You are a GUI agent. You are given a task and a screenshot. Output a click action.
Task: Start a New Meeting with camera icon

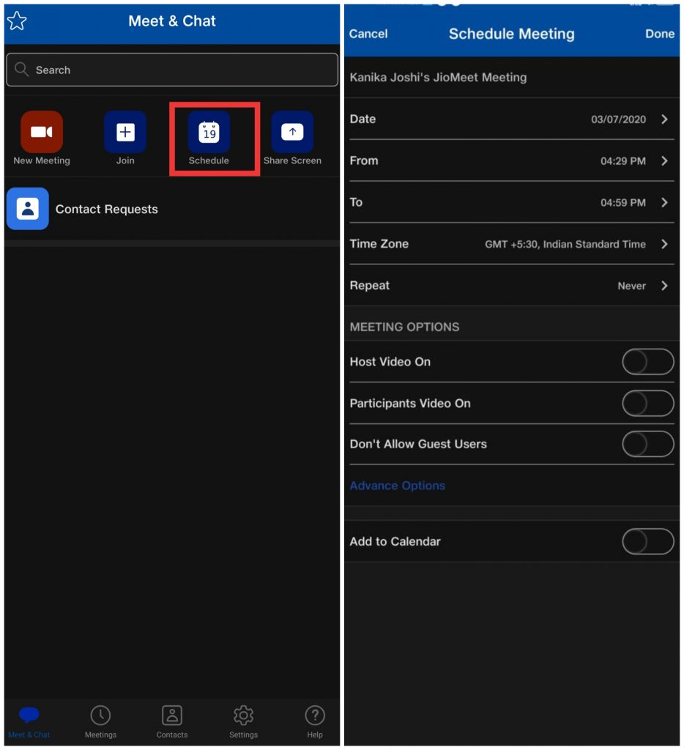coord(42,132)
